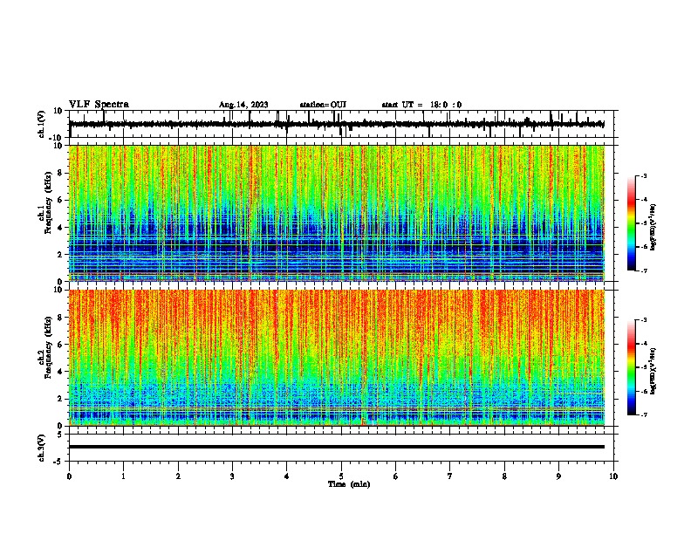Viewport: 691px width, 534px height.
Task: Click the ch.1 spectrogram panel
Action: [337, 213]
